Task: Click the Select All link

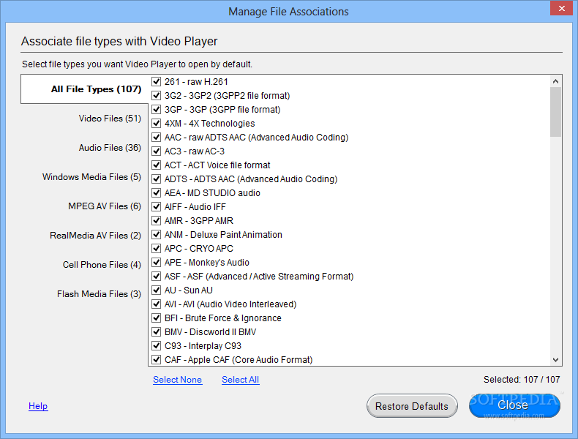Action: (240, 380)
